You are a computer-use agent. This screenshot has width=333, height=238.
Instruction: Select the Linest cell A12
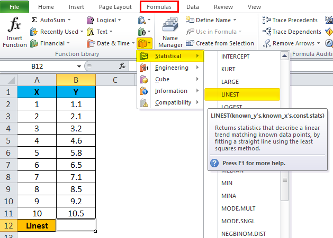[x=37, y=225]
